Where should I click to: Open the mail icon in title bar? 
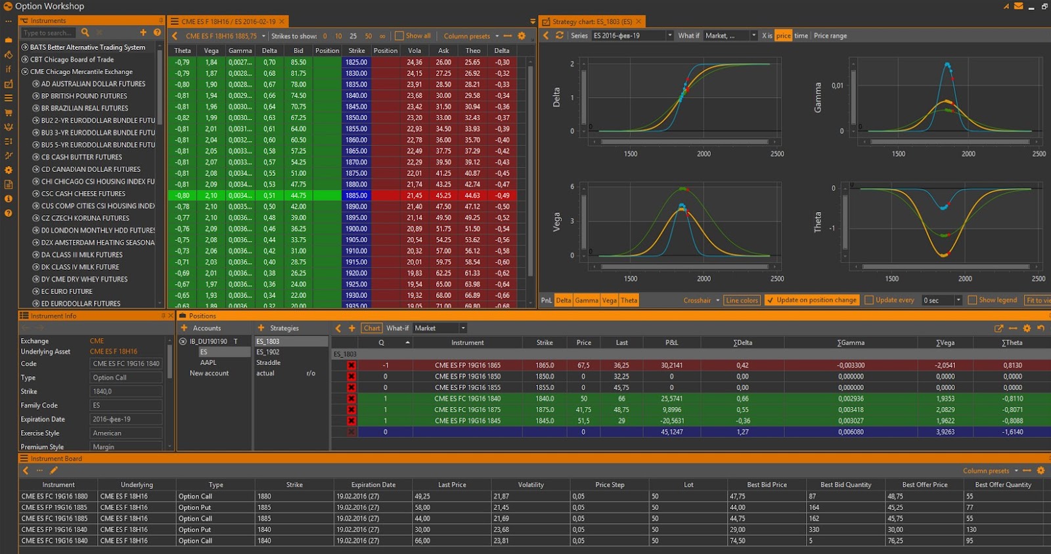click(1018, 6)
